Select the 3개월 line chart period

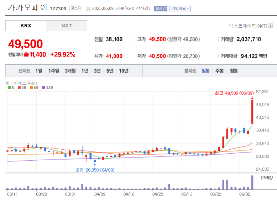[x=70, y=71]
